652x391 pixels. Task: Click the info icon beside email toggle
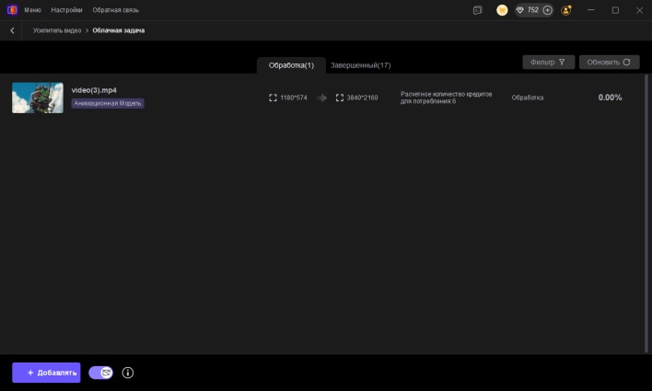[128, 373]
